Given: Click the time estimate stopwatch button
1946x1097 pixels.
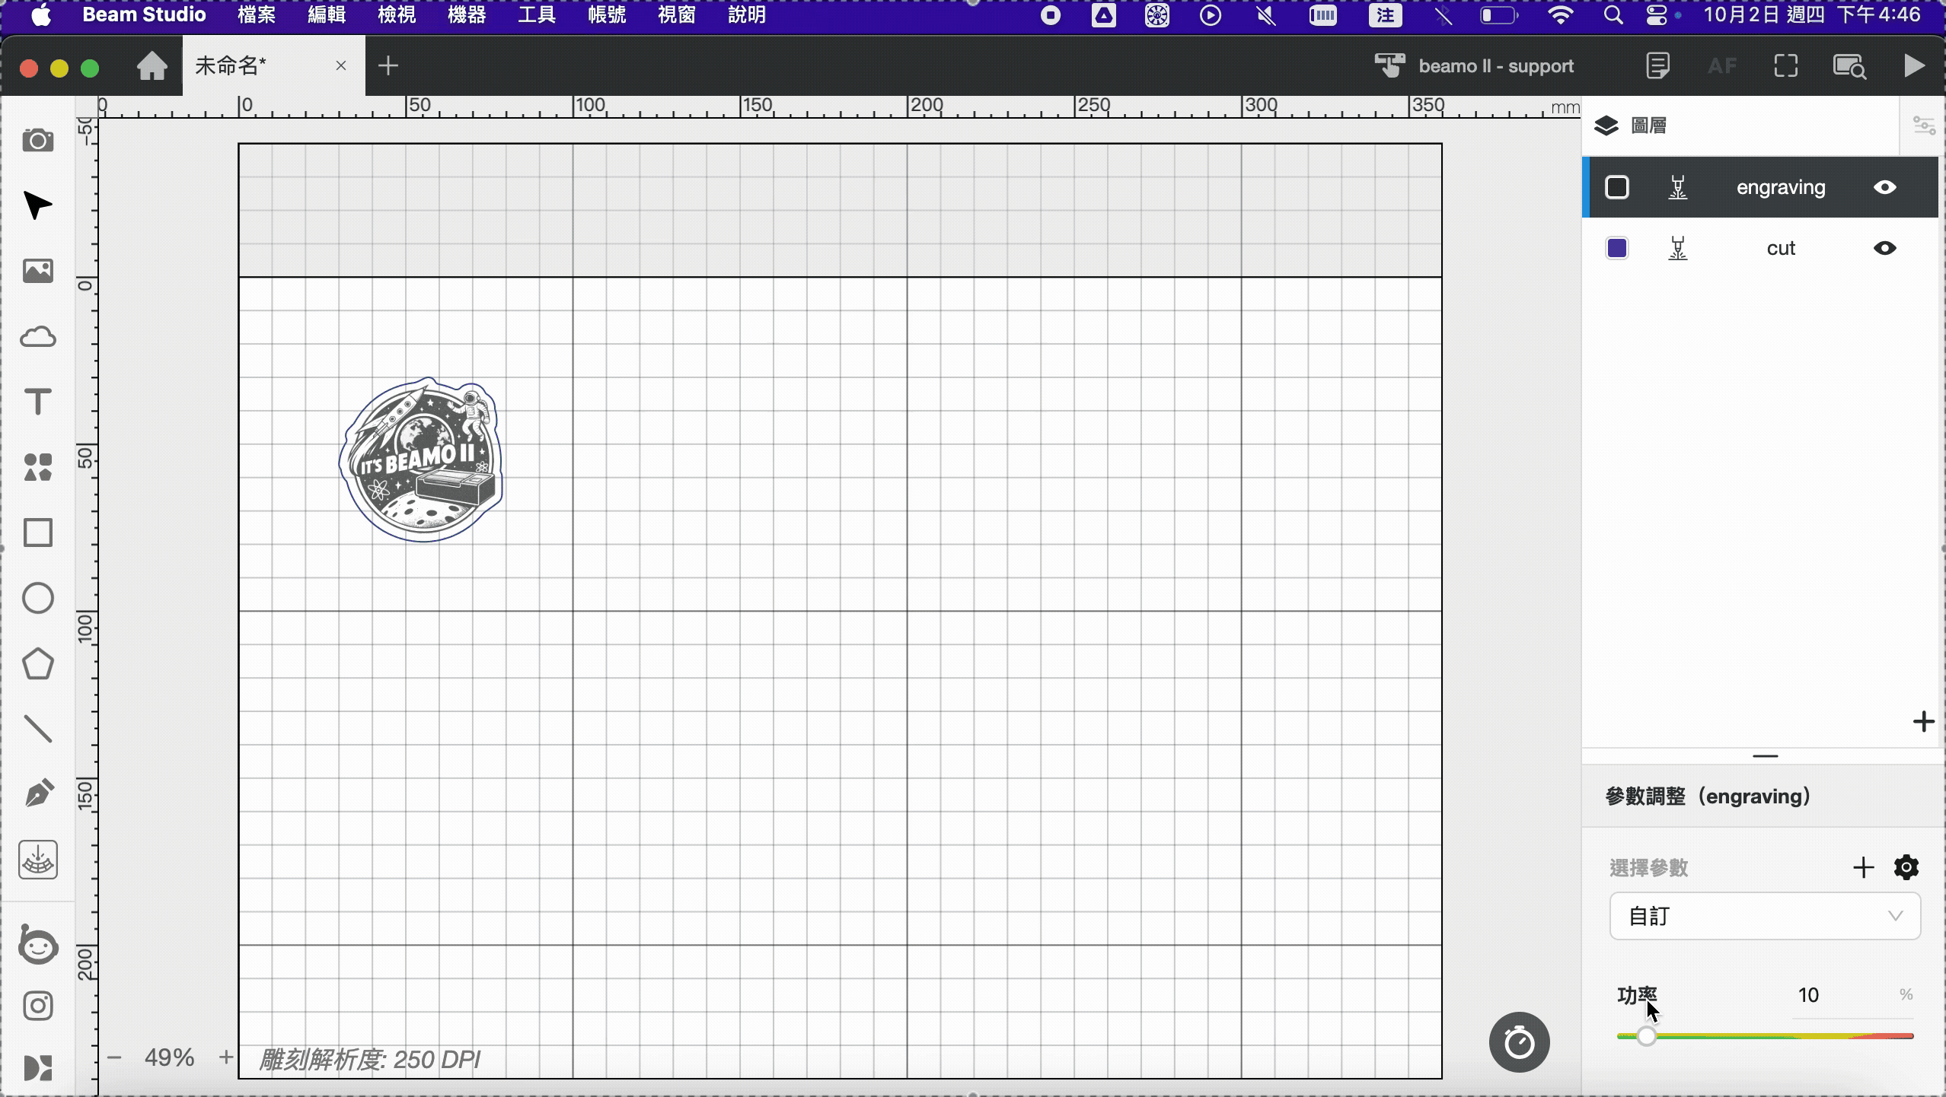Looking at the screenshot, I should click(x=1519, y=1042).
